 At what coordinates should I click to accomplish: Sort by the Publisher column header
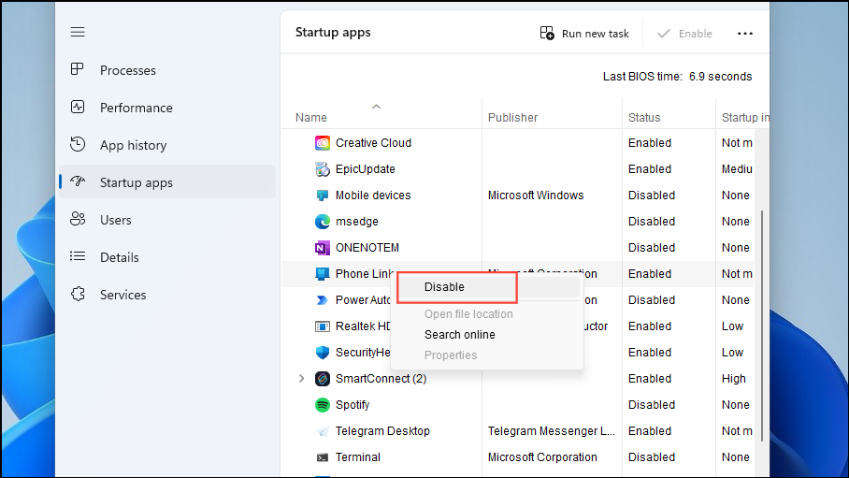point(512,118)
